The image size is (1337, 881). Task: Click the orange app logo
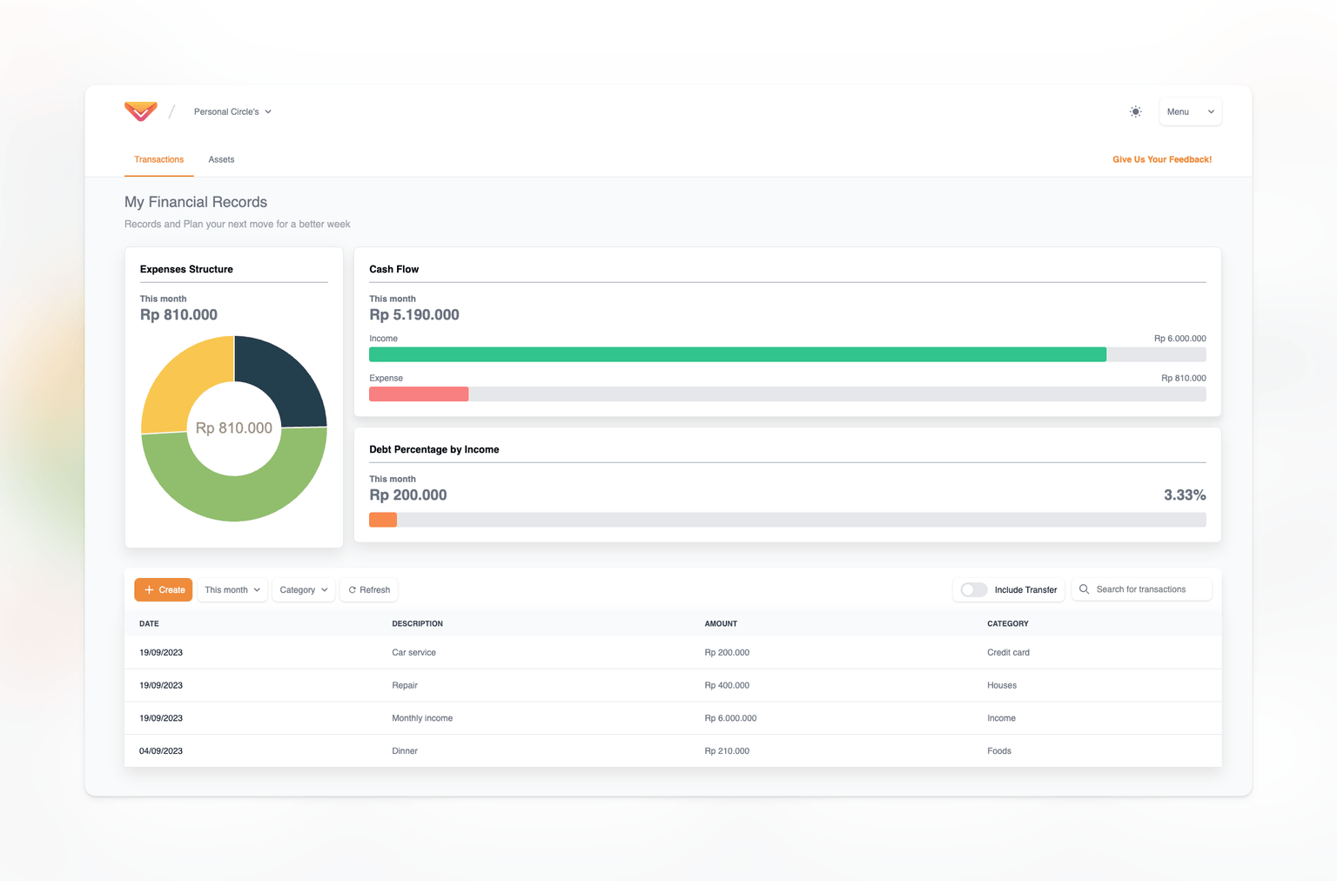click(x=140, y=111)
